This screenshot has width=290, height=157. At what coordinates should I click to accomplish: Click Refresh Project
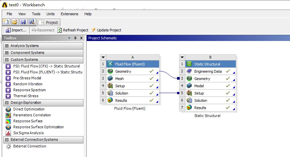point(73,30)
